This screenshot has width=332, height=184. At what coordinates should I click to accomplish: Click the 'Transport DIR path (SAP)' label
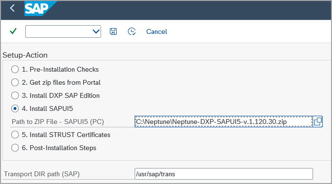[42, 174]
